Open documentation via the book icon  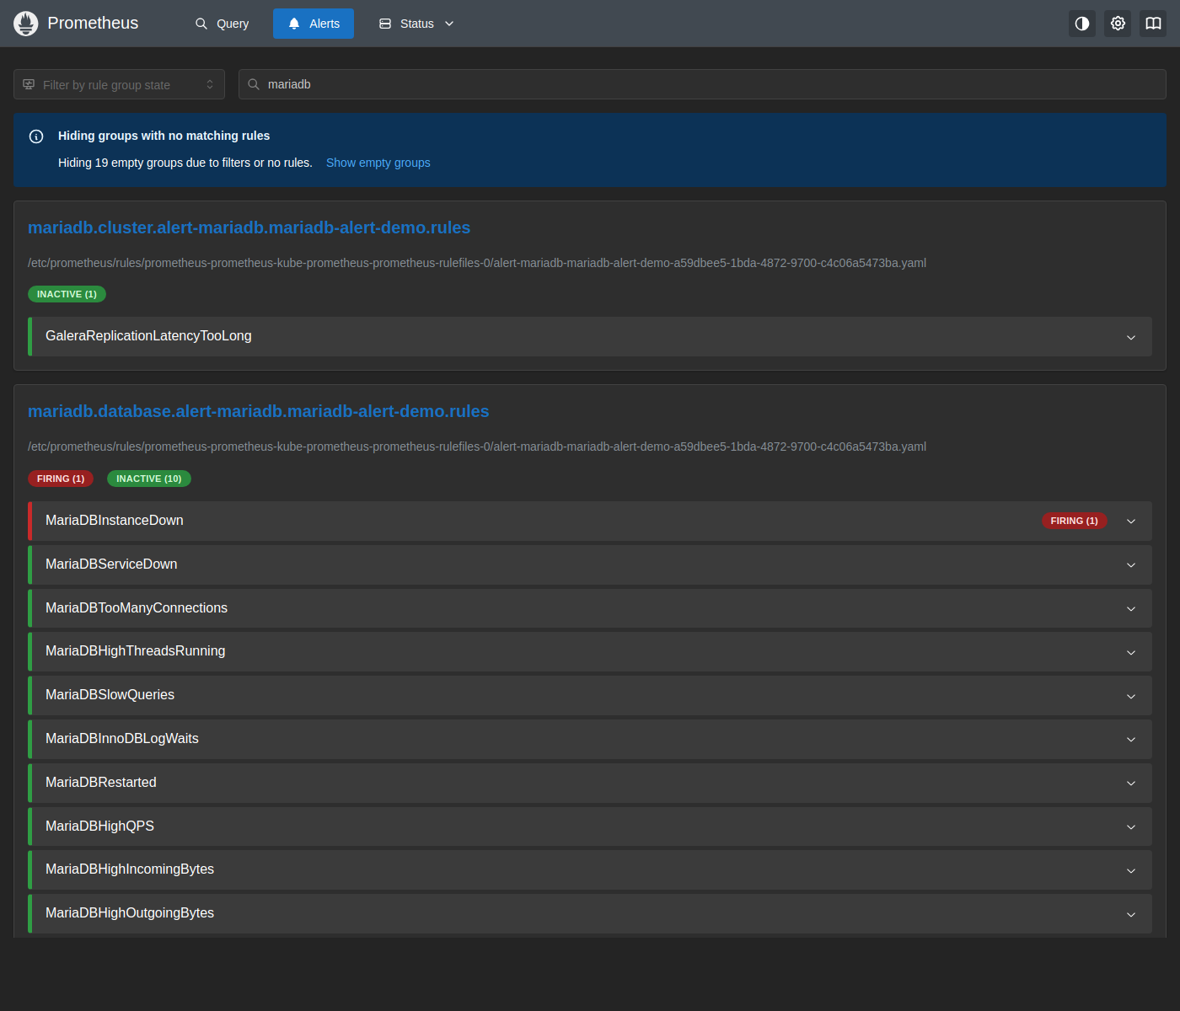1153,24
